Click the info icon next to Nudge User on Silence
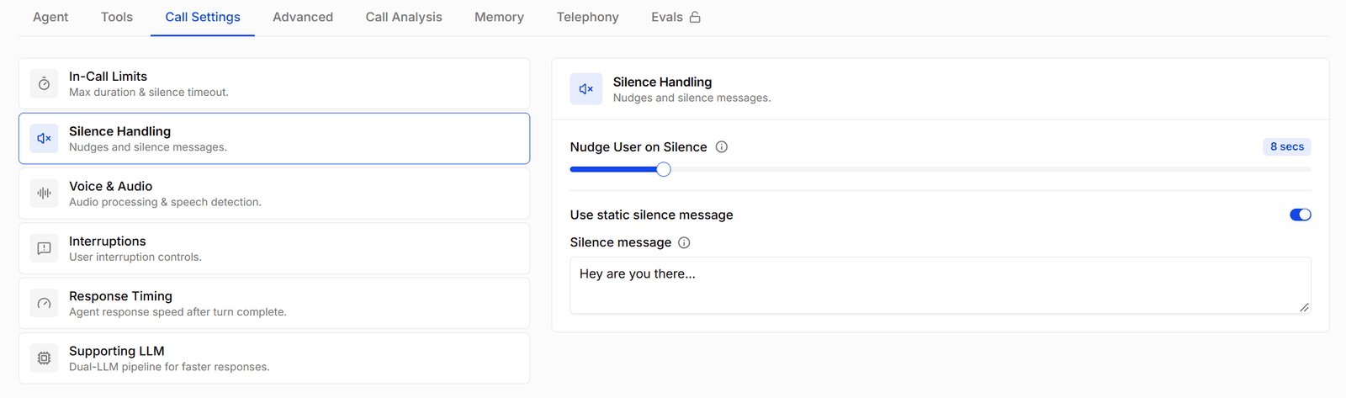 722,146
